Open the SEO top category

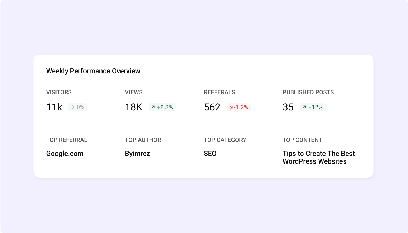[210, 154]
